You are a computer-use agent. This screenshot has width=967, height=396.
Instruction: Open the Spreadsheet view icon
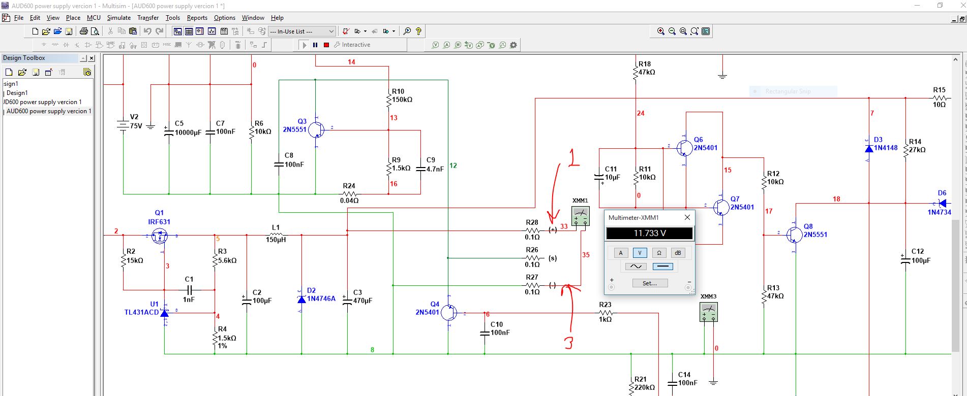coord(189,31)
